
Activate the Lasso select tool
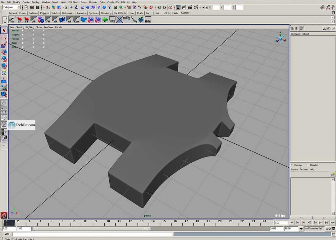(4, 38)
